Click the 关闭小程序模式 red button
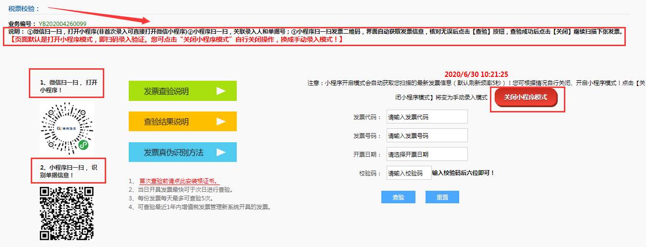Viewport: 646px width, 247px height. tap(525, 97)
